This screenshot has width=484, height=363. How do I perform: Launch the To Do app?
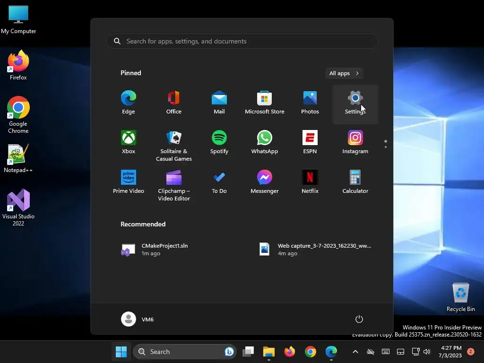point(219,182)
